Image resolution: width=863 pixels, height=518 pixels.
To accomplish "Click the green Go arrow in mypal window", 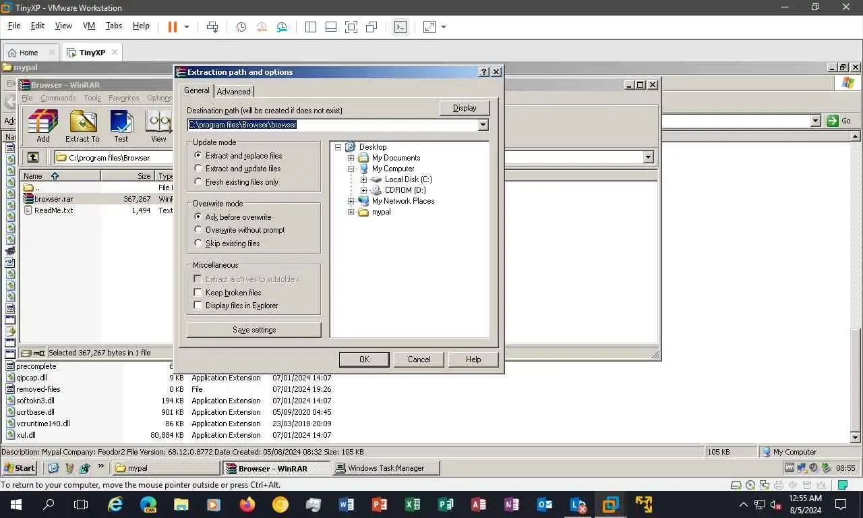I will [x=833, y=121].
